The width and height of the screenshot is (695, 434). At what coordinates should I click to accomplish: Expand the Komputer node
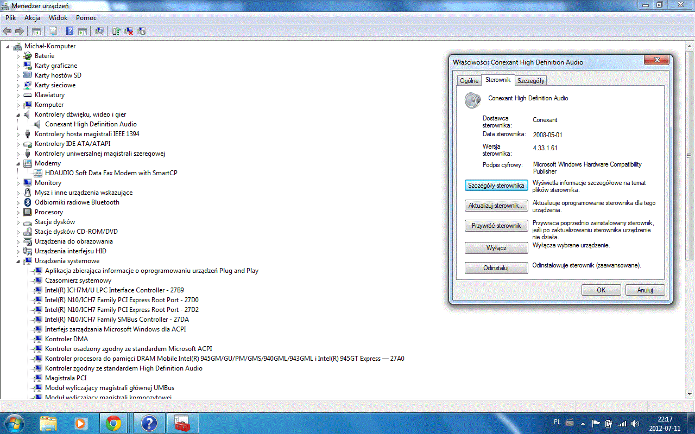pyautogui.click(x=18, y=105)
